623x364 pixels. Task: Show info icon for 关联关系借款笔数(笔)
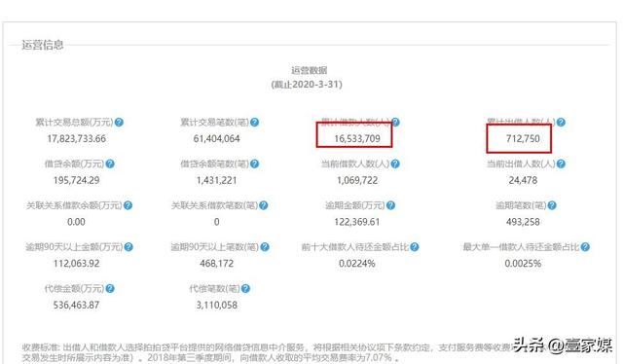264,205
